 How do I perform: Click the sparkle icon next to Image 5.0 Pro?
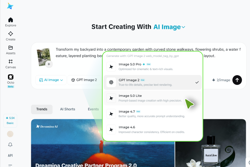click(144, 64)
